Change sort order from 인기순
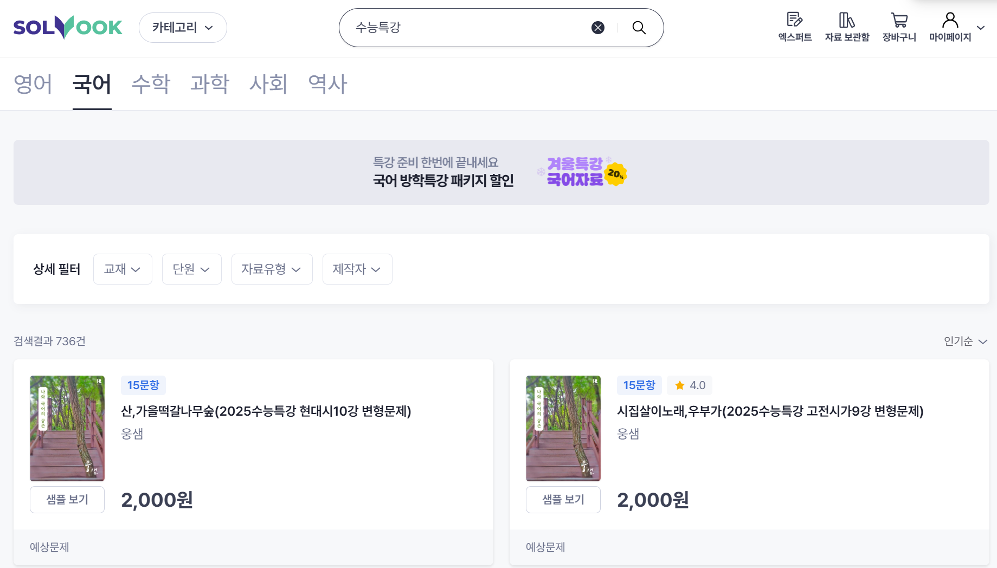The image size is (997, 568). (966, 341)
